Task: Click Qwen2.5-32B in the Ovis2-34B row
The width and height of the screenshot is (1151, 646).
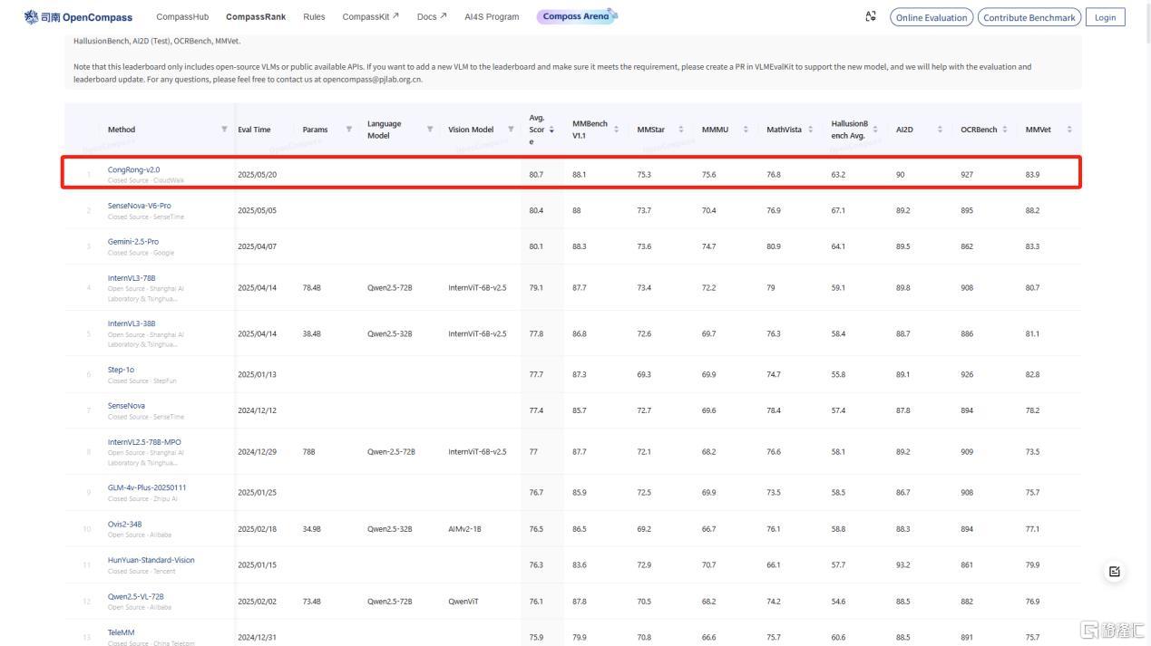Action: tap(389, 528)
